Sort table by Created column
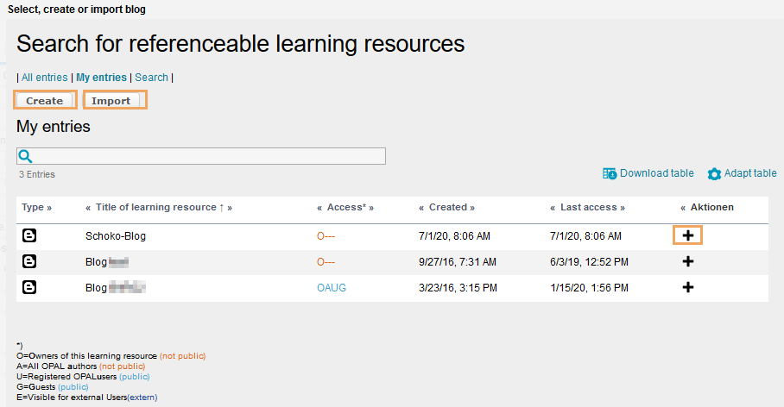Viewport: 784px width, 407px height. point(447,208)
